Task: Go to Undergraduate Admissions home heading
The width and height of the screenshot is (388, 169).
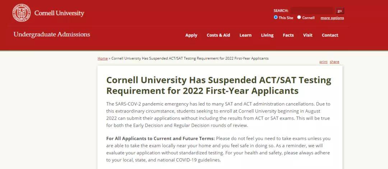Action: point(52,34)
